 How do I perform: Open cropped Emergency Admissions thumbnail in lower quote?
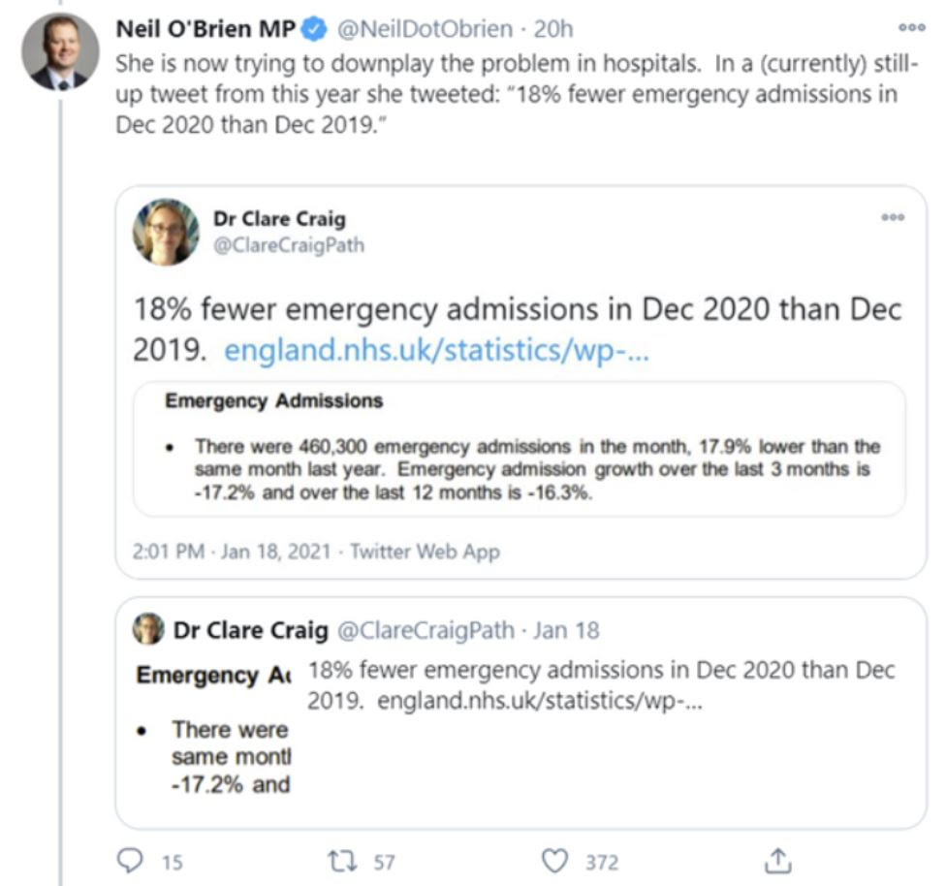coord(213,728)
